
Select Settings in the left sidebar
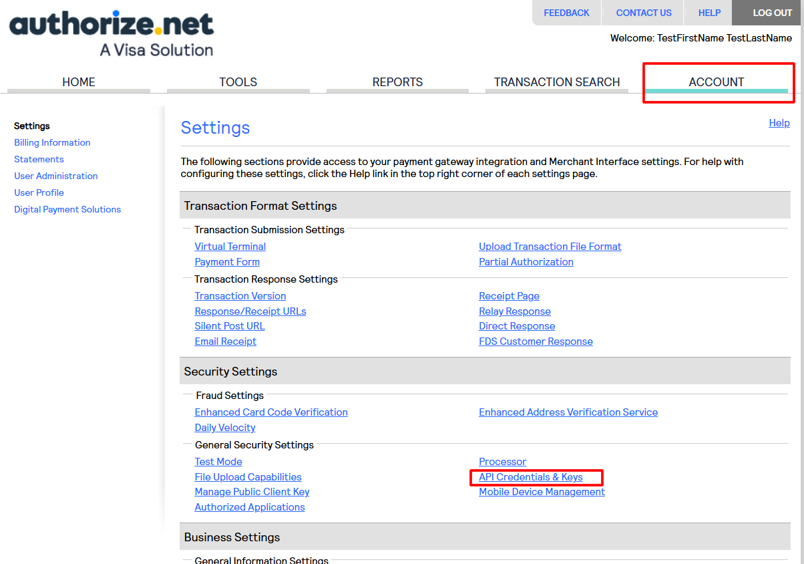coord(32,126)
